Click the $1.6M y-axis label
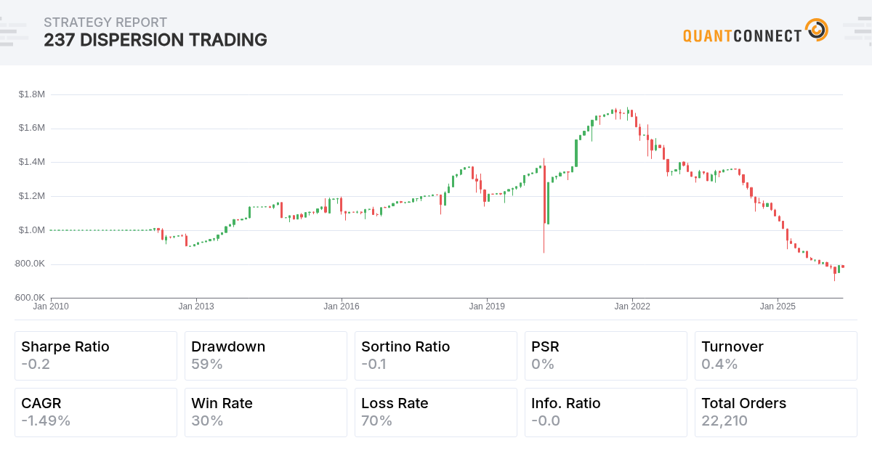872x459 pixels. [x=32, y=128]
